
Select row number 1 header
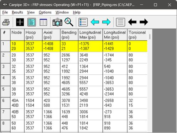click(x=5, y=46)
